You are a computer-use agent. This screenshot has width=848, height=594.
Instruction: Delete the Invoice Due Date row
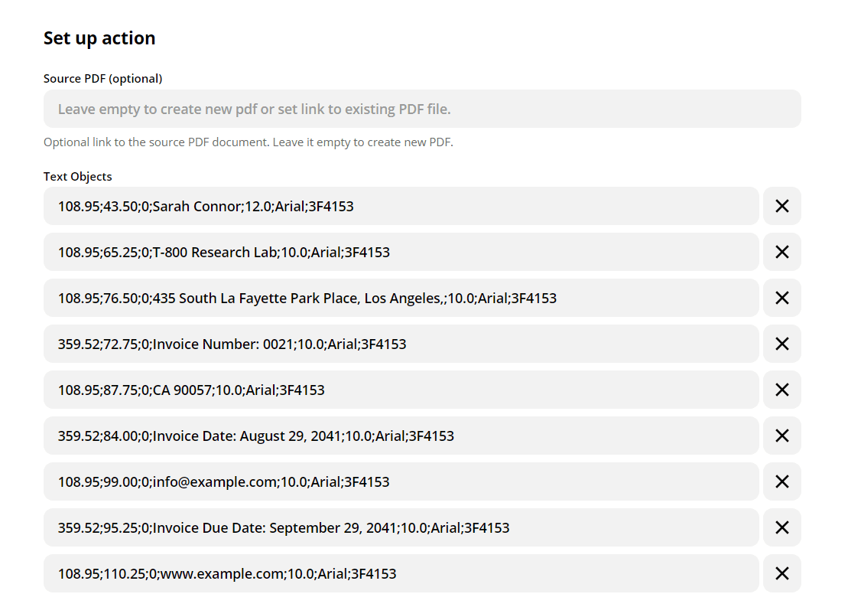pyautogui.click(x=781, y=527)
